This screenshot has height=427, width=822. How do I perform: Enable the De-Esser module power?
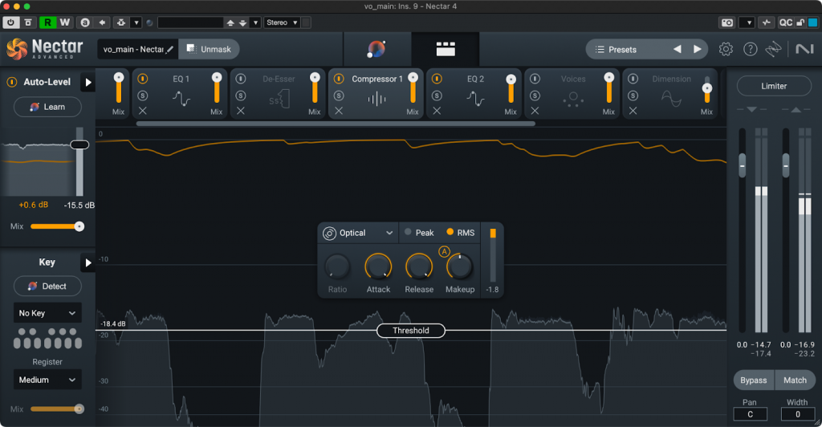coord(241,79)
